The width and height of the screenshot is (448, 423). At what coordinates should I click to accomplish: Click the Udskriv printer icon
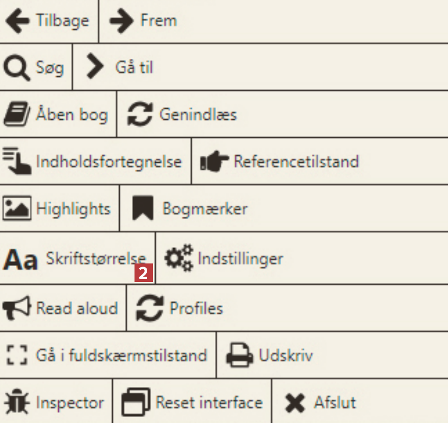pyautogui.click(x=239, y=356)
